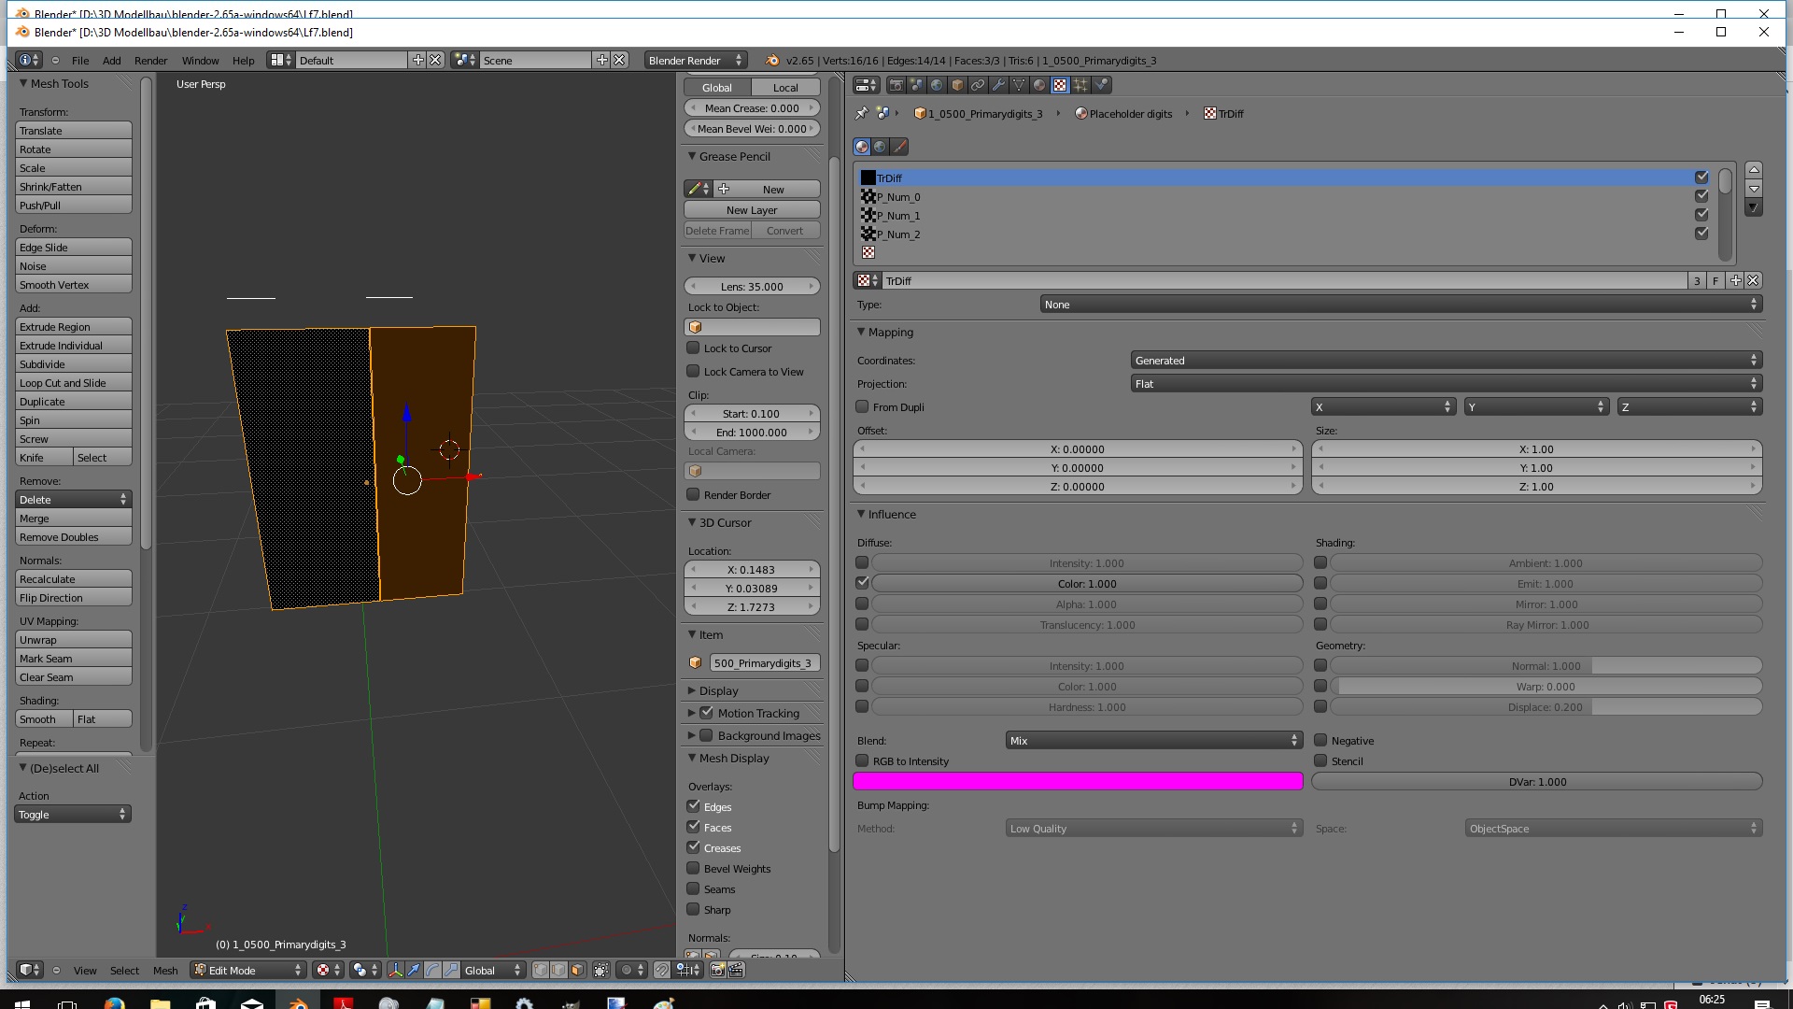Click the Subdivide button

73,364
